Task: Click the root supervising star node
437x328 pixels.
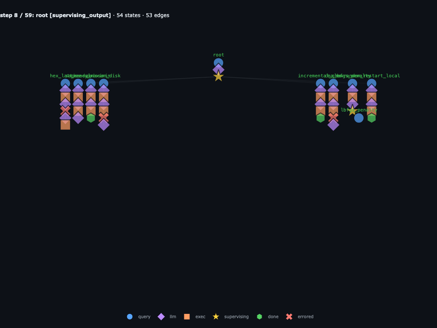Action: click(218, 76)
